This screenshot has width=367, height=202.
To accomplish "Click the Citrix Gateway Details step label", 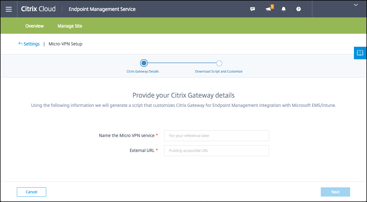I will pos(143,72).
